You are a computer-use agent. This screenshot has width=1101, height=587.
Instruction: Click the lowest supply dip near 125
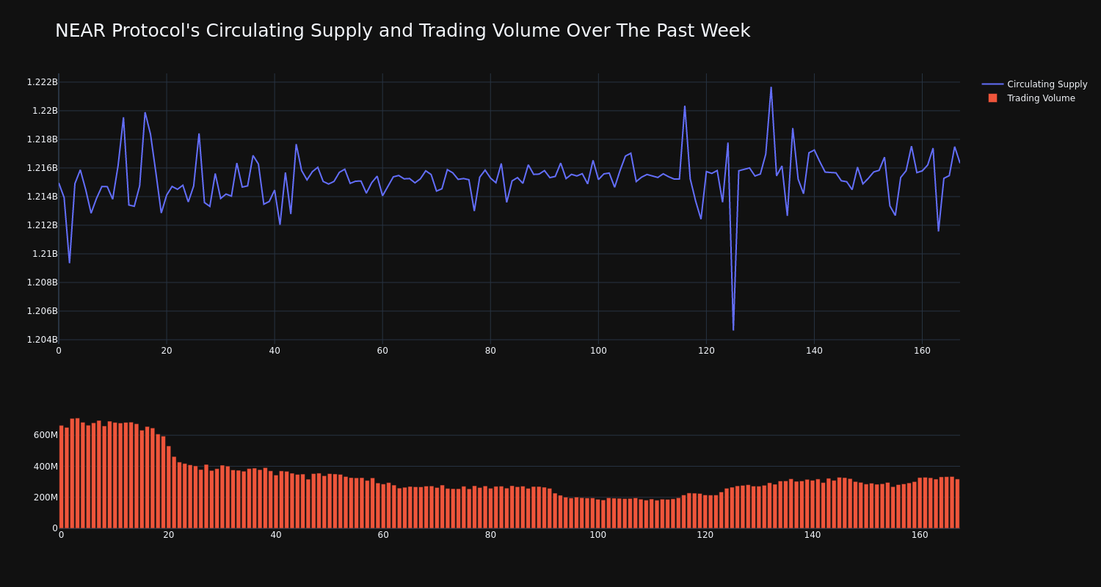733,329
